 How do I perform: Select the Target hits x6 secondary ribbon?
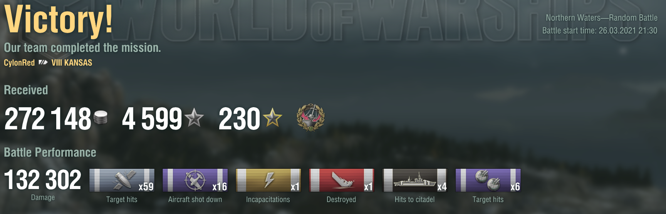[488, 180]
